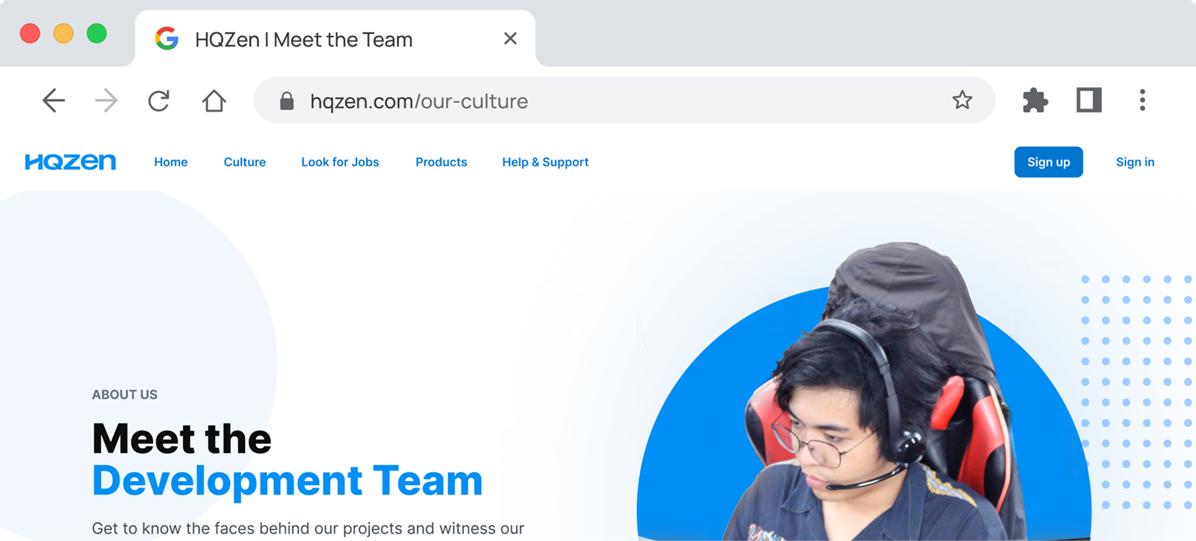Click the Development Team heading
Image resolution: width=1196 pixels, height=541 pixels.
click(x=287, y=481)
